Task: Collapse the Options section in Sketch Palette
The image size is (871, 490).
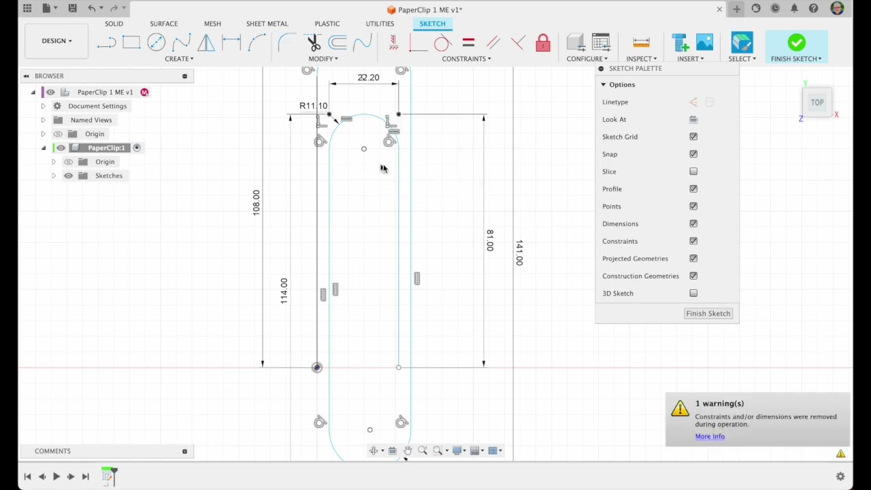Action: pos(603,84)
